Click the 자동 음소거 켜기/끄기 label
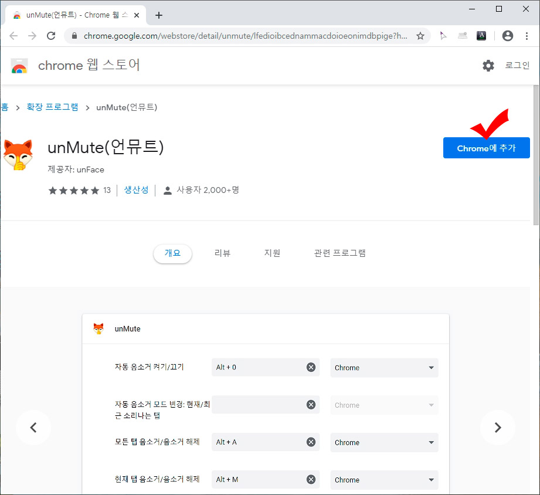This screenshot has width=540, height=495. [x=149, y=367]
